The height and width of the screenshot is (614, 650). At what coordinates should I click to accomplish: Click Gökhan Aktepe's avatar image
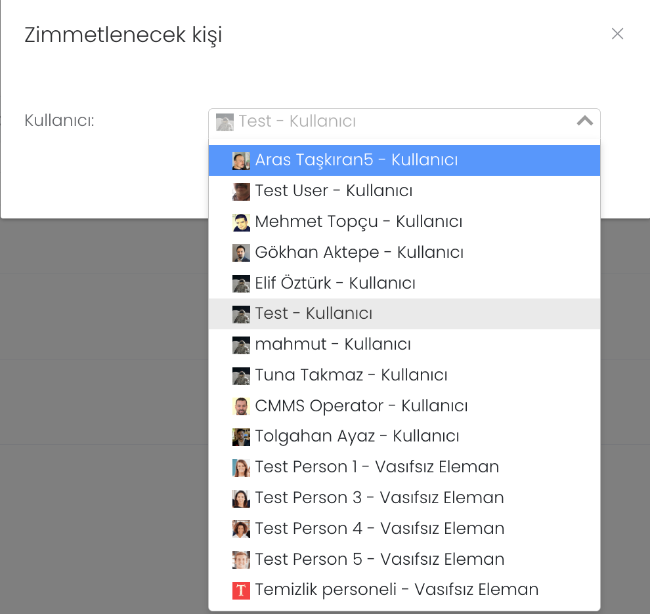point(241,253)
